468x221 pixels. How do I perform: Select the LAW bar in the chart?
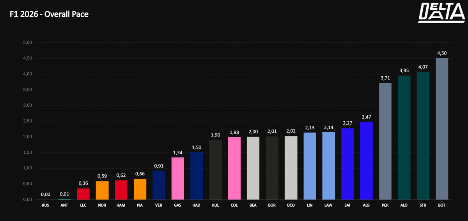click(x=329, y=166)
